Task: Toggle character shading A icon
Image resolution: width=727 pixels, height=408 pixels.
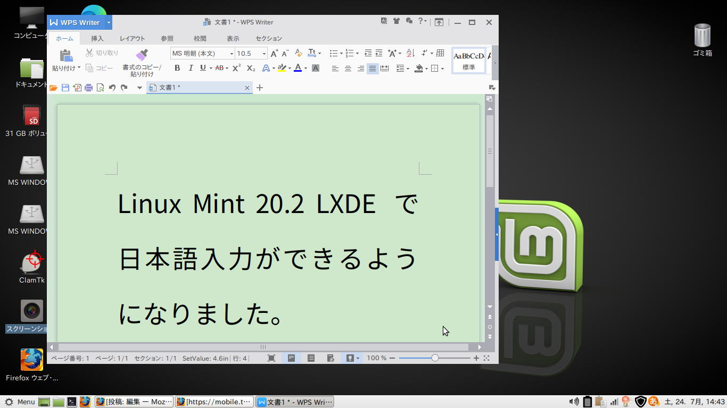Action: (x=316, y=68)
